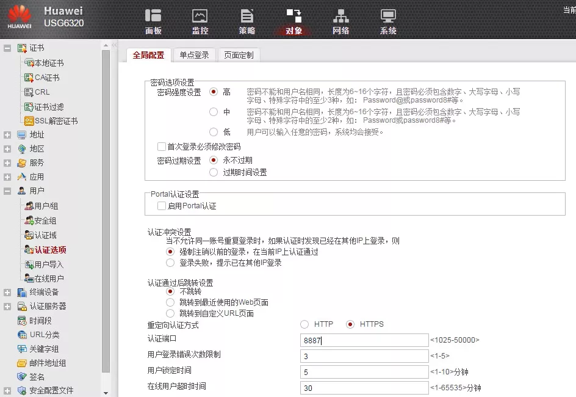This screenshot has width=576, height=397.
Task: Collapse the 用户 tree node
Action: 7,191
